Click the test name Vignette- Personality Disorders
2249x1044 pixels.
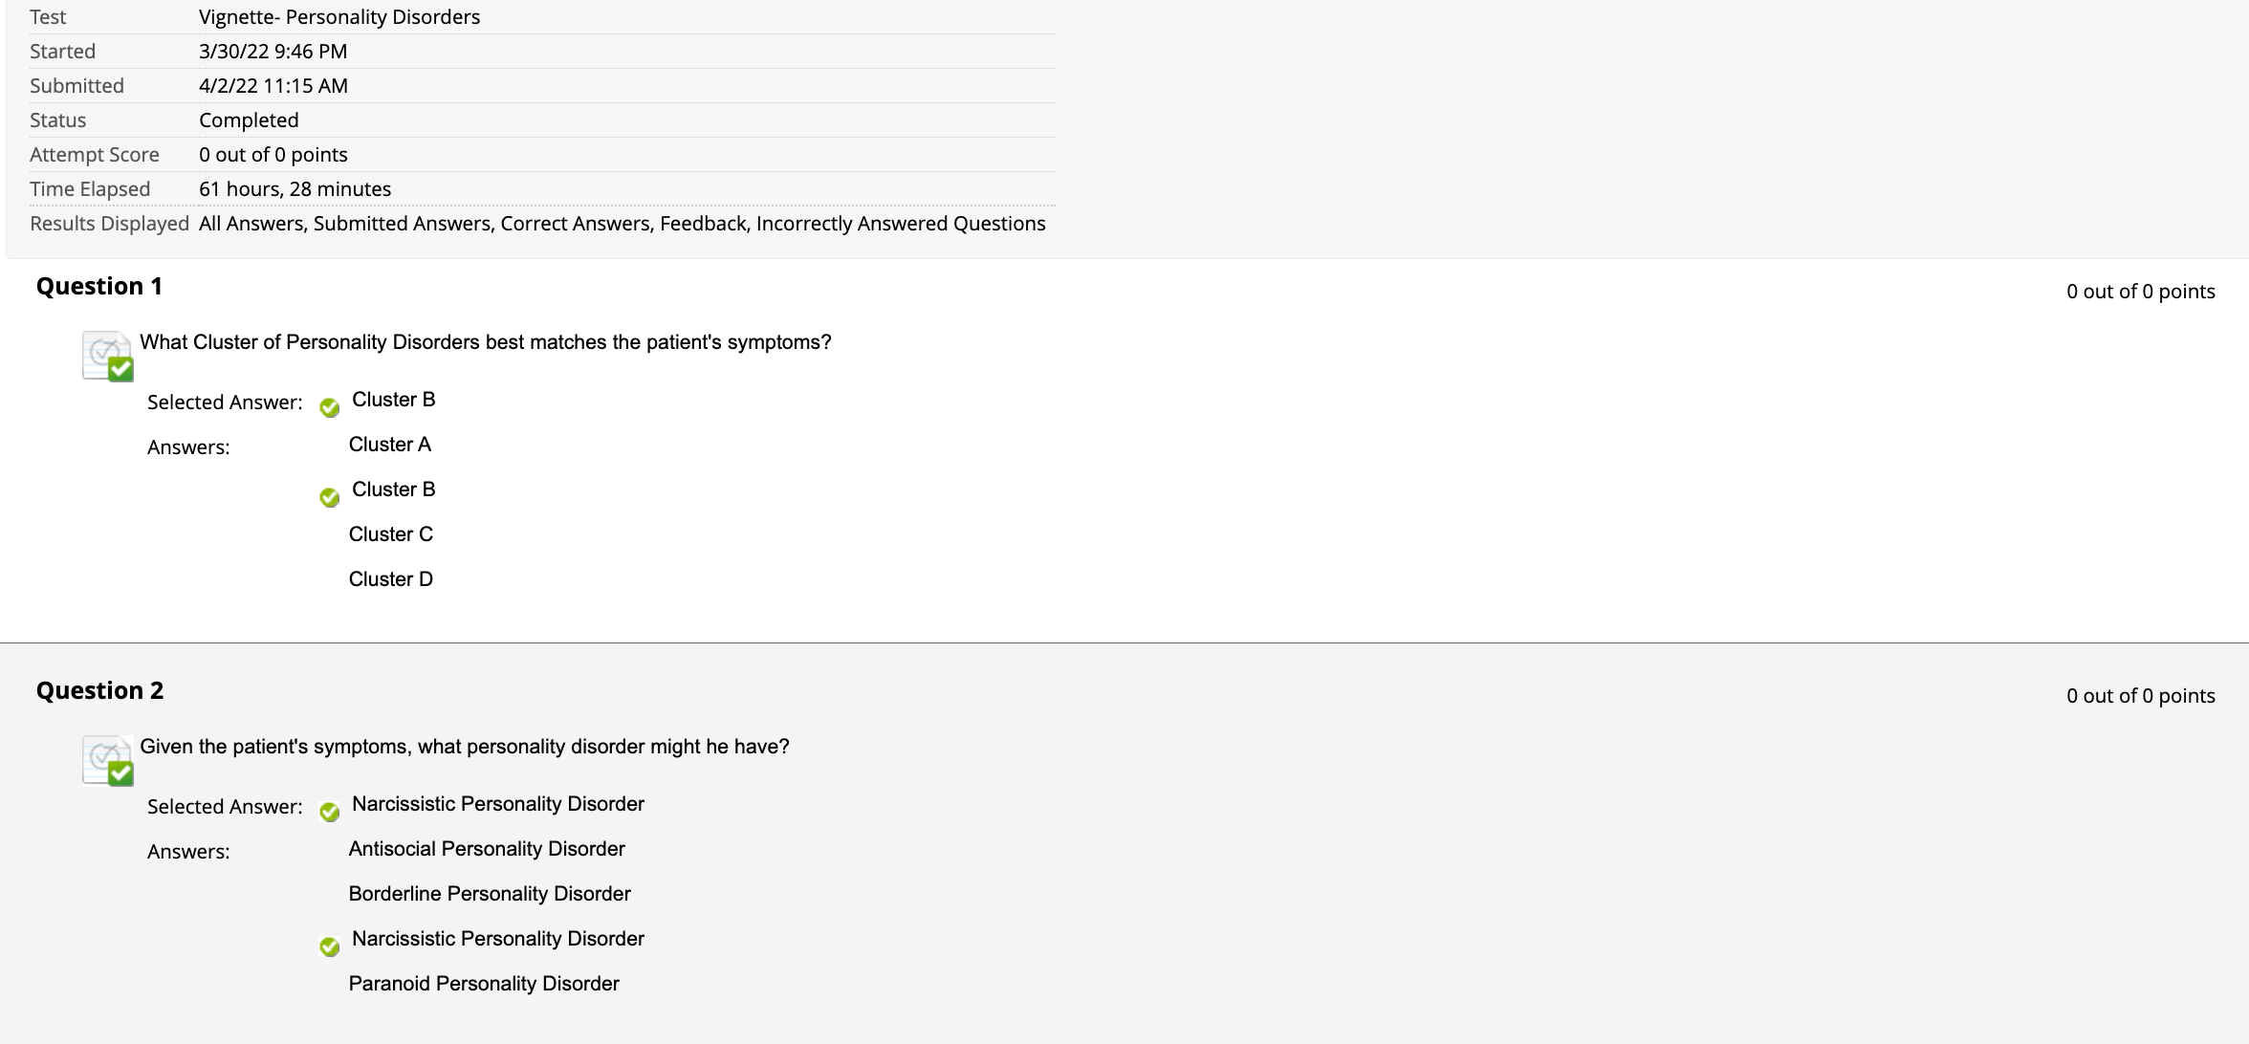tap(339, 17)
